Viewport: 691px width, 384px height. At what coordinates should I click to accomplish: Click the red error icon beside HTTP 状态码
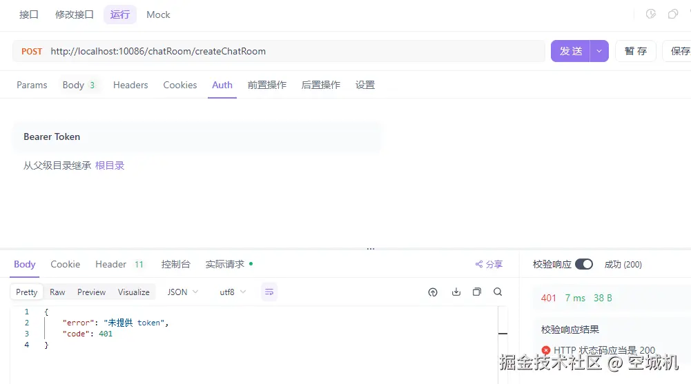[x=546, y=350]
